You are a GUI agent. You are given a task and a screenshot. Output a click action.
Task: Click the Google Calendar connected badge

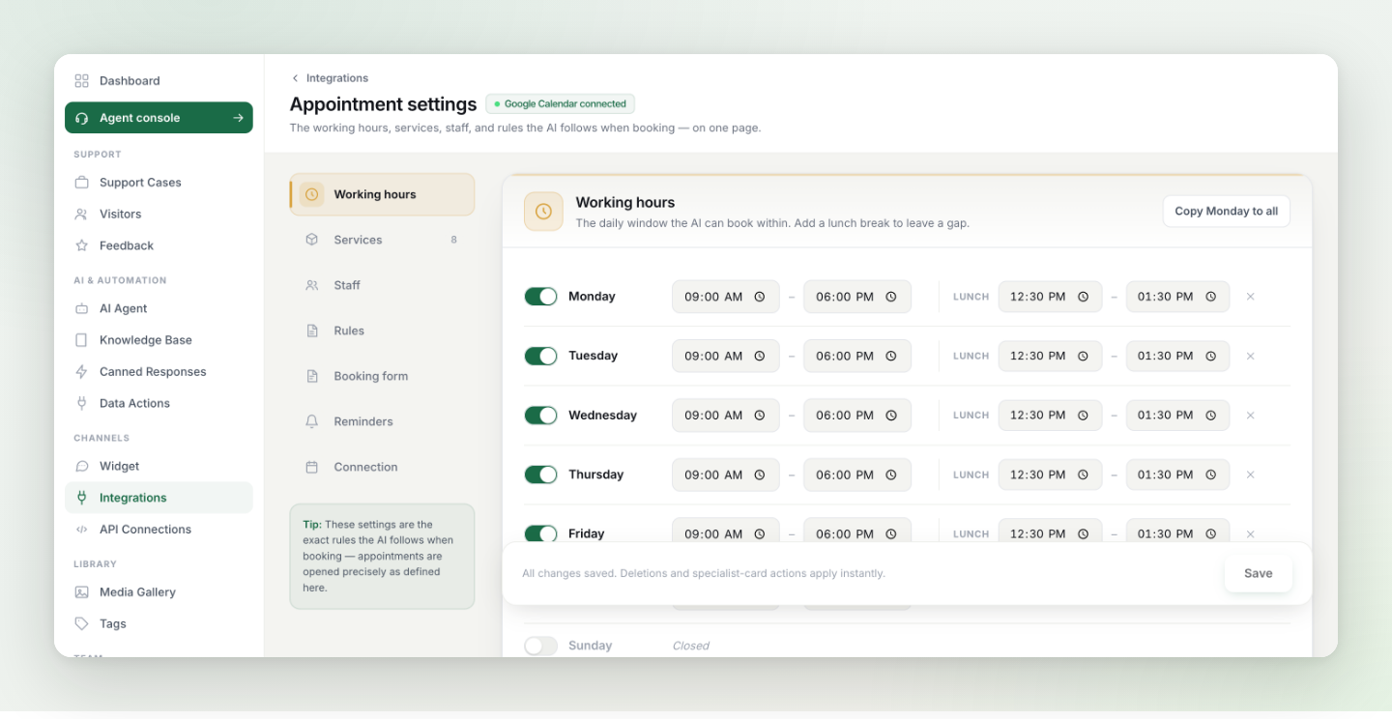click(560, 103)
